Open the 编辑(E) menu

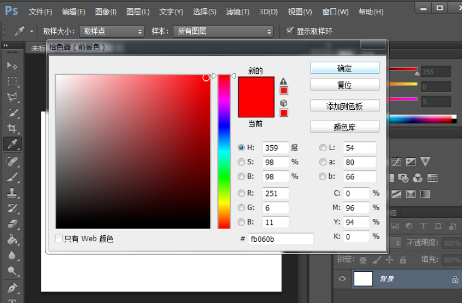tap(74, 12)
